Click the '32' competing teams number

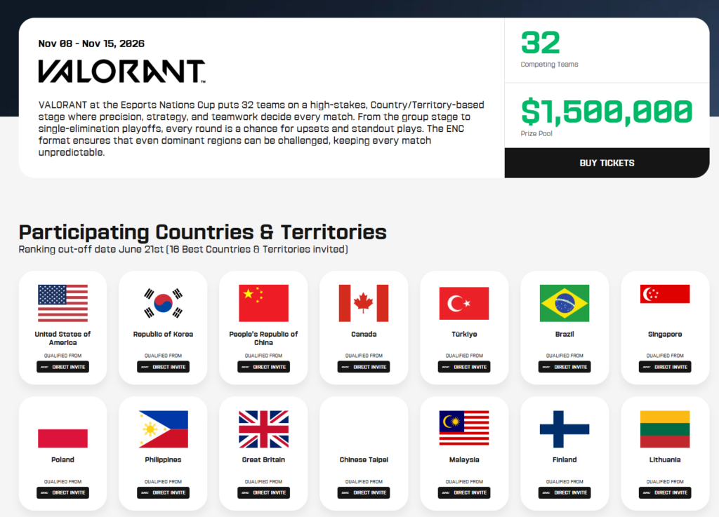(541, 43)
